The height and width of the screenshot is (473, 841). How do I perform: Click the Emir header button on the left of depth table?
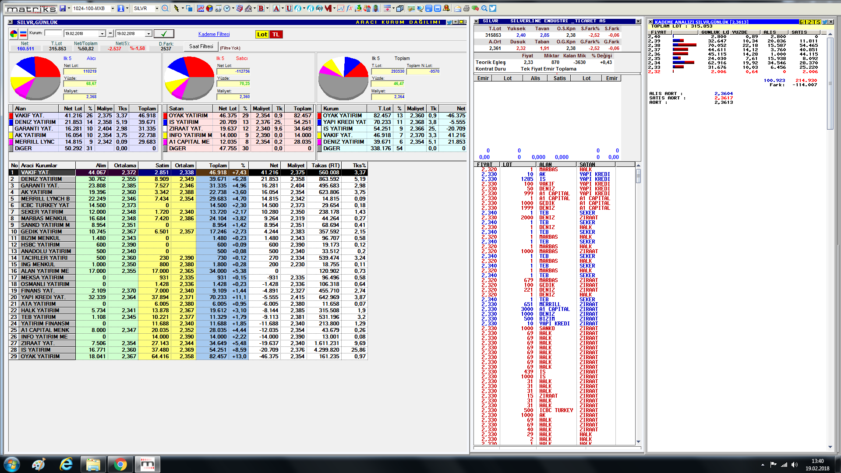pos(483,78)
